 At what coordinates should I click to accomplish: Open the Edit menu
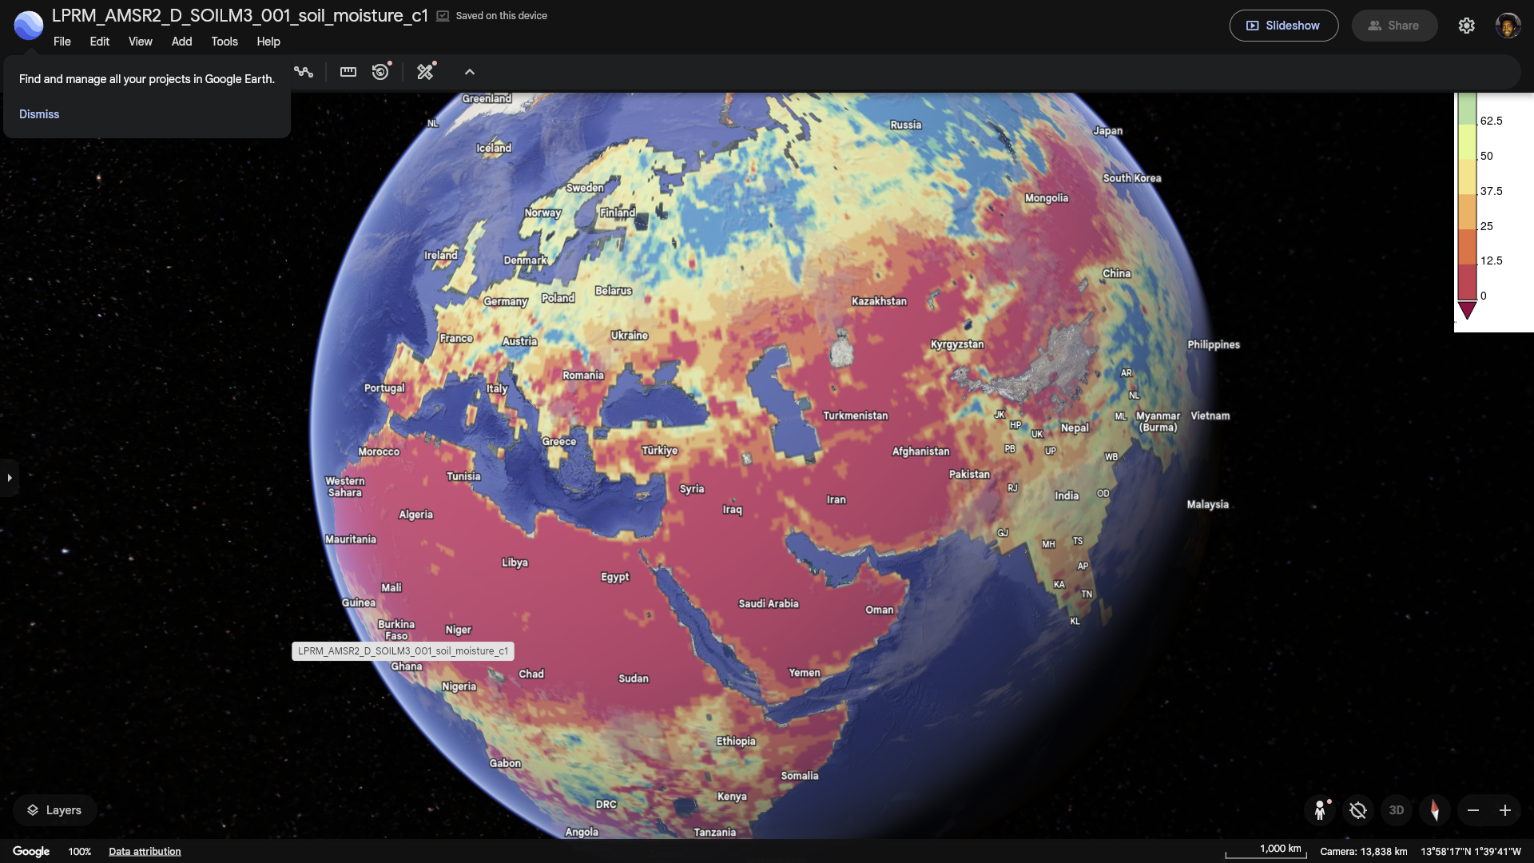[x=100, y=42]
